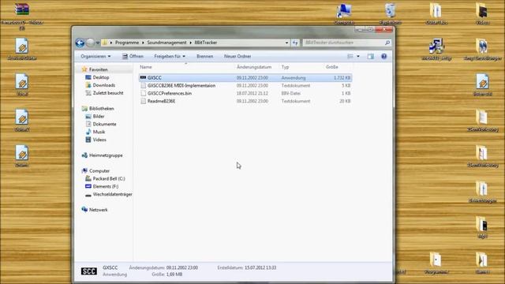Click the WinRAR archive icon on desktop

pos(22,9)
